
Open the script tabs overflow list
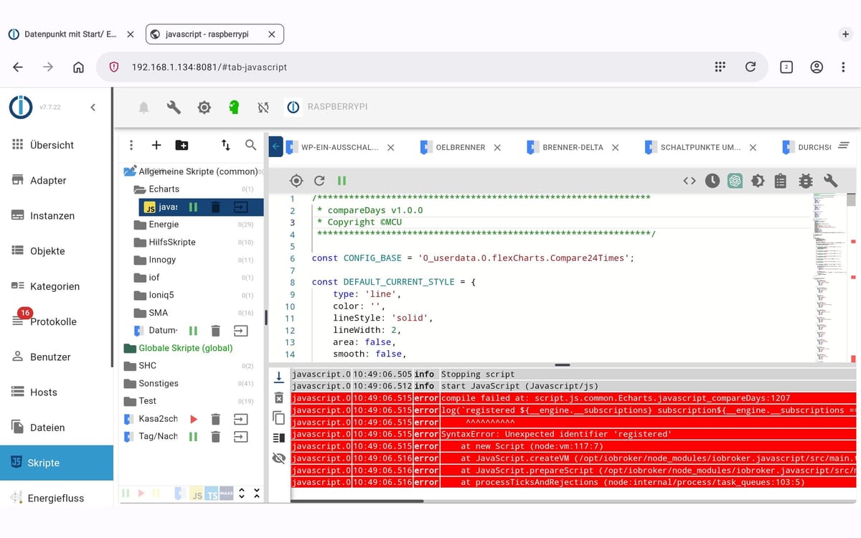pyautogui.click(x=844, y=146)
